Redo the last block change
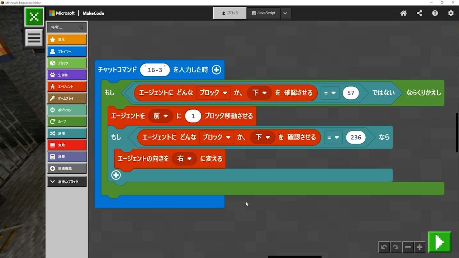The image size is (459, 258). (x=396, y=247)
